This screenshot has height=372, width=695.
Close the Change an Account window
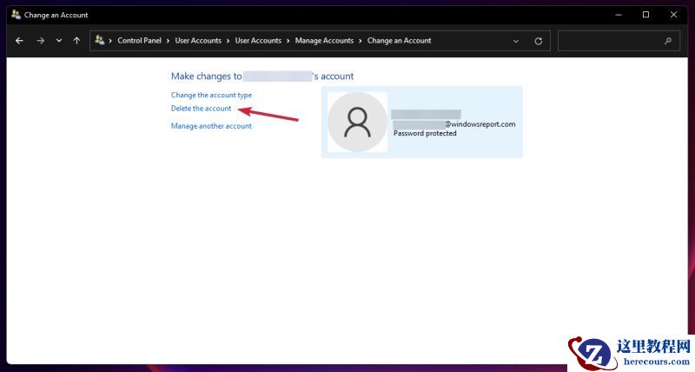pyautogui.click(x=673, y=15)
